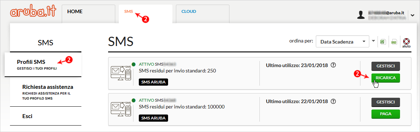420x132 pixels.
Task: Export list via CSV icon
Action: [x=394, y=42]
